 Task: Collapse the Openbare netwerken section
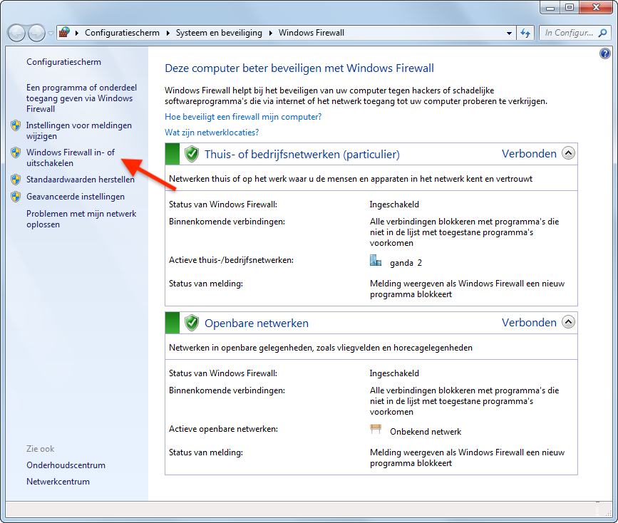568,322
